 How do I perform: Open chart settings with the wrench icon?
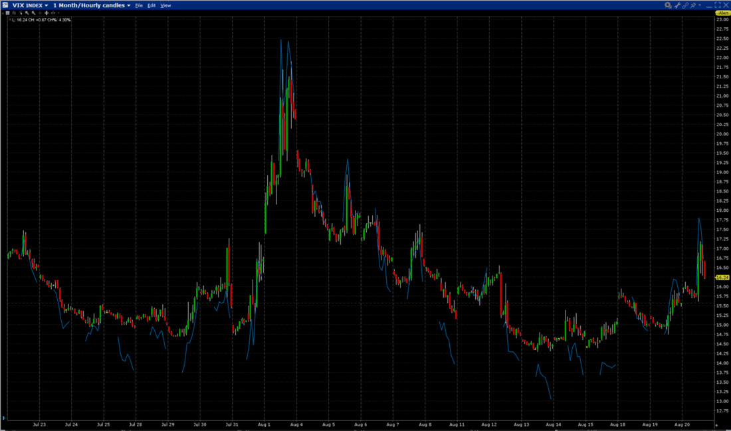[x=678, y=5]
